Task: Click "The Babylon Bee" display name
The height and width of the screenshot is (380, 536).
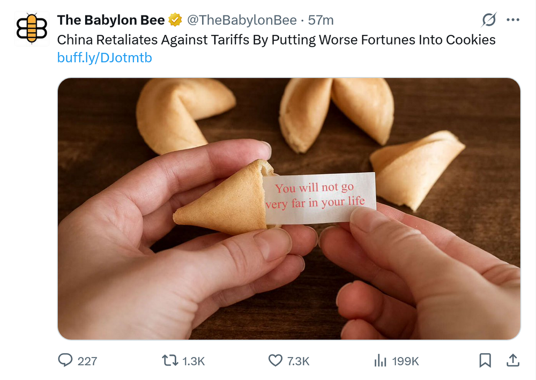Action: click(111, 20)
